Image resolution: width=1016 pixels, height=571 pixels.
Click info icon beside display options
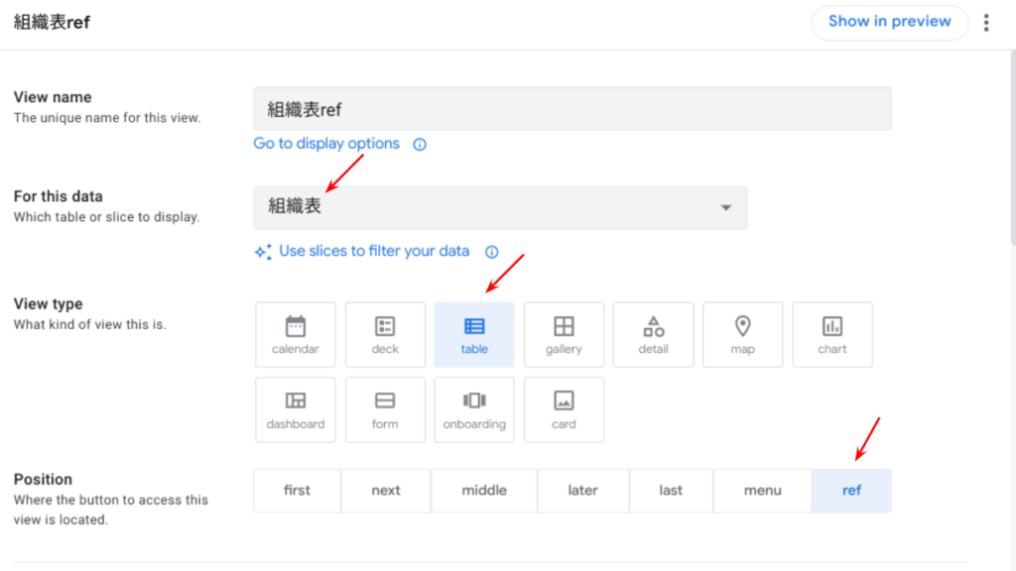click(x=420, y=145)
